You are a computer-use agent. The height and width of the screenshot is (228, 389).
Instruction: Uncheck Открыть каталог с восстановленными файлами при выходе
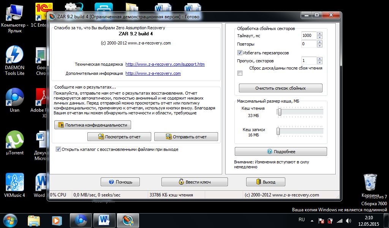pyautogui.click(x=58, y=149)
